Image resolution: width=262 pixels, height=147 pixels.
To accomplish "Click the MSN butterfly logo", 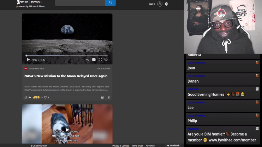I will click(x=19, y=2).
